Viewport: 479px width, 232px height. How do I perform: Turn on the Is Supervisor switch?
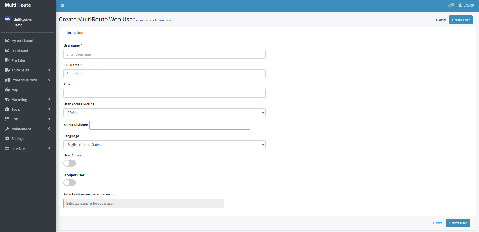[x=69, y=183]
